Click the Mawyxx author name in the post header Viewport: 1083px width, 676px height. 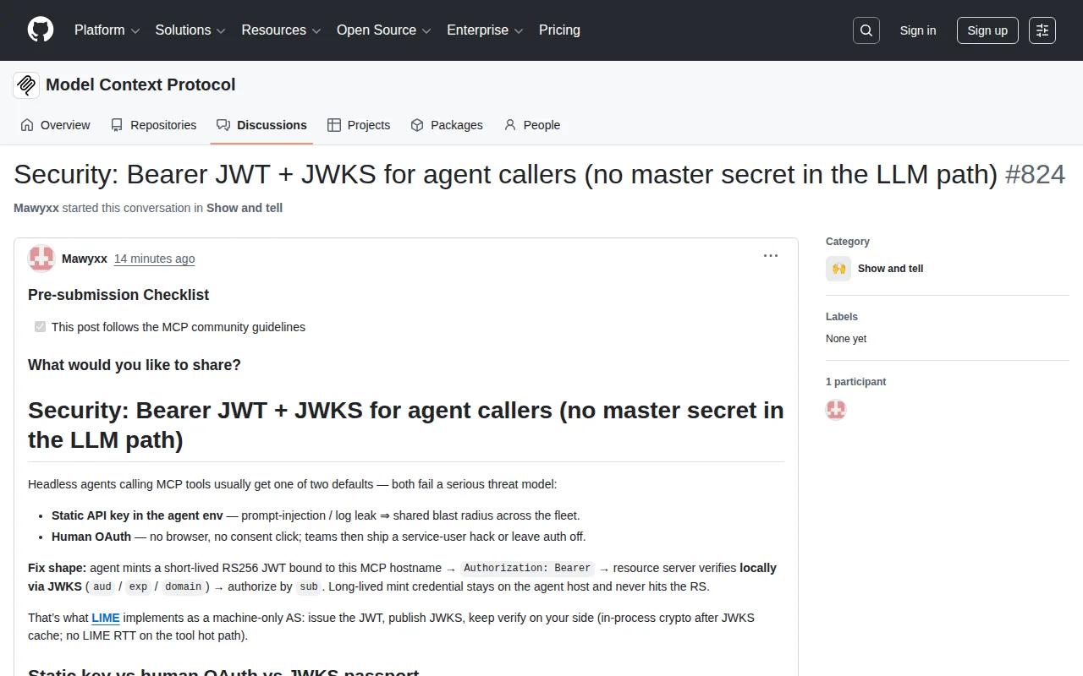(85, 259)
